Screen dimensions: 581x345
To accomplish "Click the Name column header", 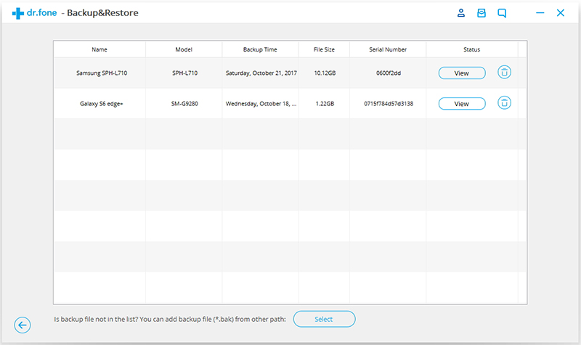I will (99, 49).
